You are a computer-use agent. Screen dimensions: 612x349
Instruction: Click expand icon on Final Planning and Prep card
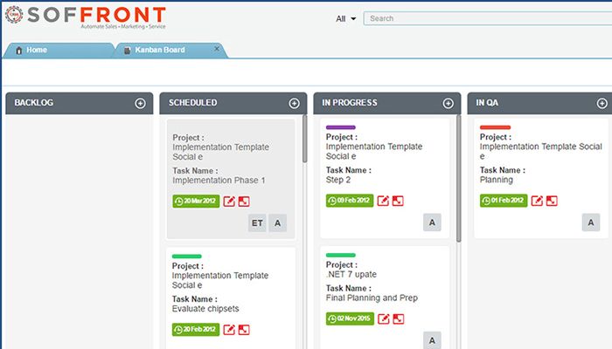[398, 318]
